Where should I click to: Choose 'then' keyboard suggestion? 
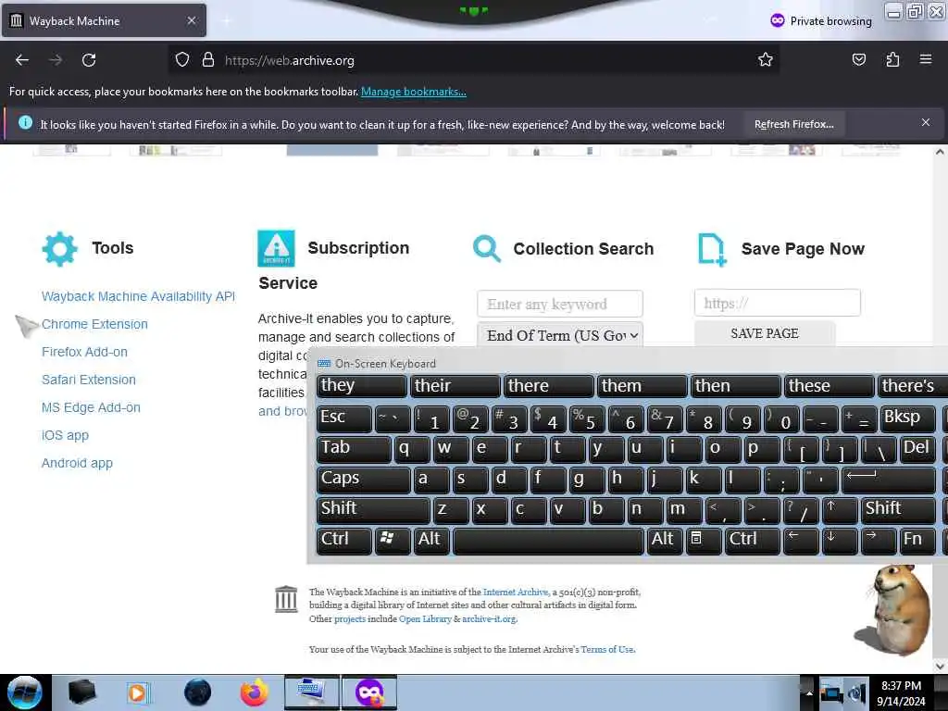(734, 386)
